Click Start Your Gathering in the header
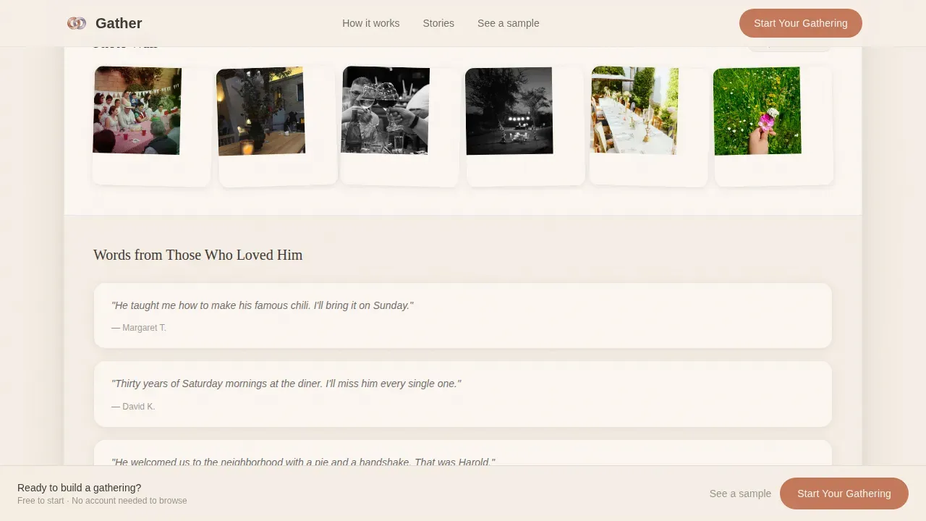Image resolution: width=926 pixels, height=521 pixels. [801, 23]
